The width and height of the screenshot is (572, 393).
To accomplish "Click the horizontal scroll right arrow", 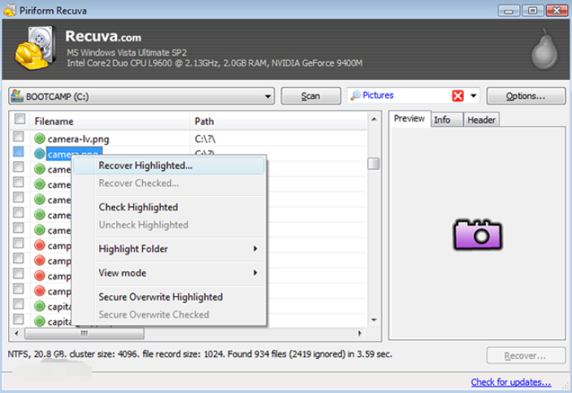I will click(360, 334).
